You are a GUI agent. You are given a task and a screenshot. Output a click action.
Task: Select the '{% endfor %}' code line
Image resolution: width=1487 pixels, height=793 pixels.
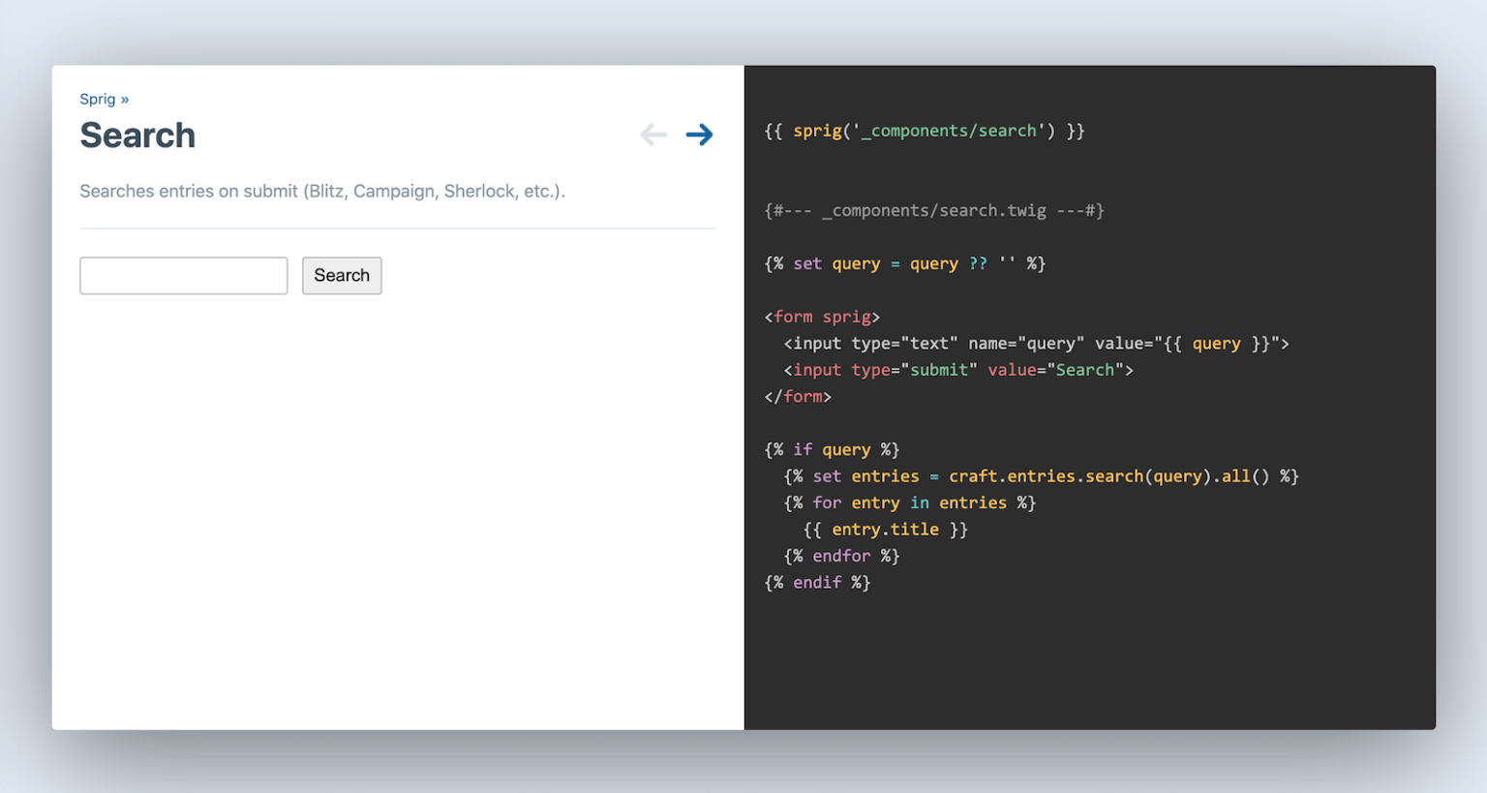(x=841, y=556)
